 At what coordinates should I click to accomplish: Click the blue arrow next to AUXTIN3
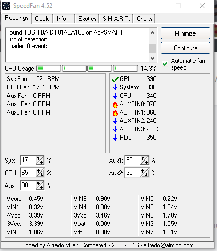[115, 129]
